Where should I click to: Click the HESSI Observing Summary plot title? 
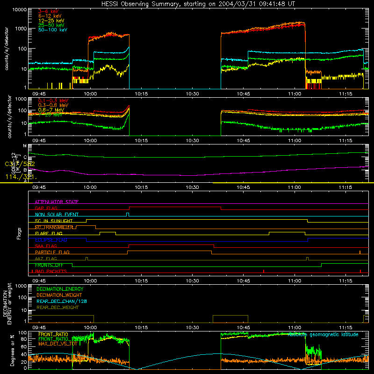click(198, 4)
